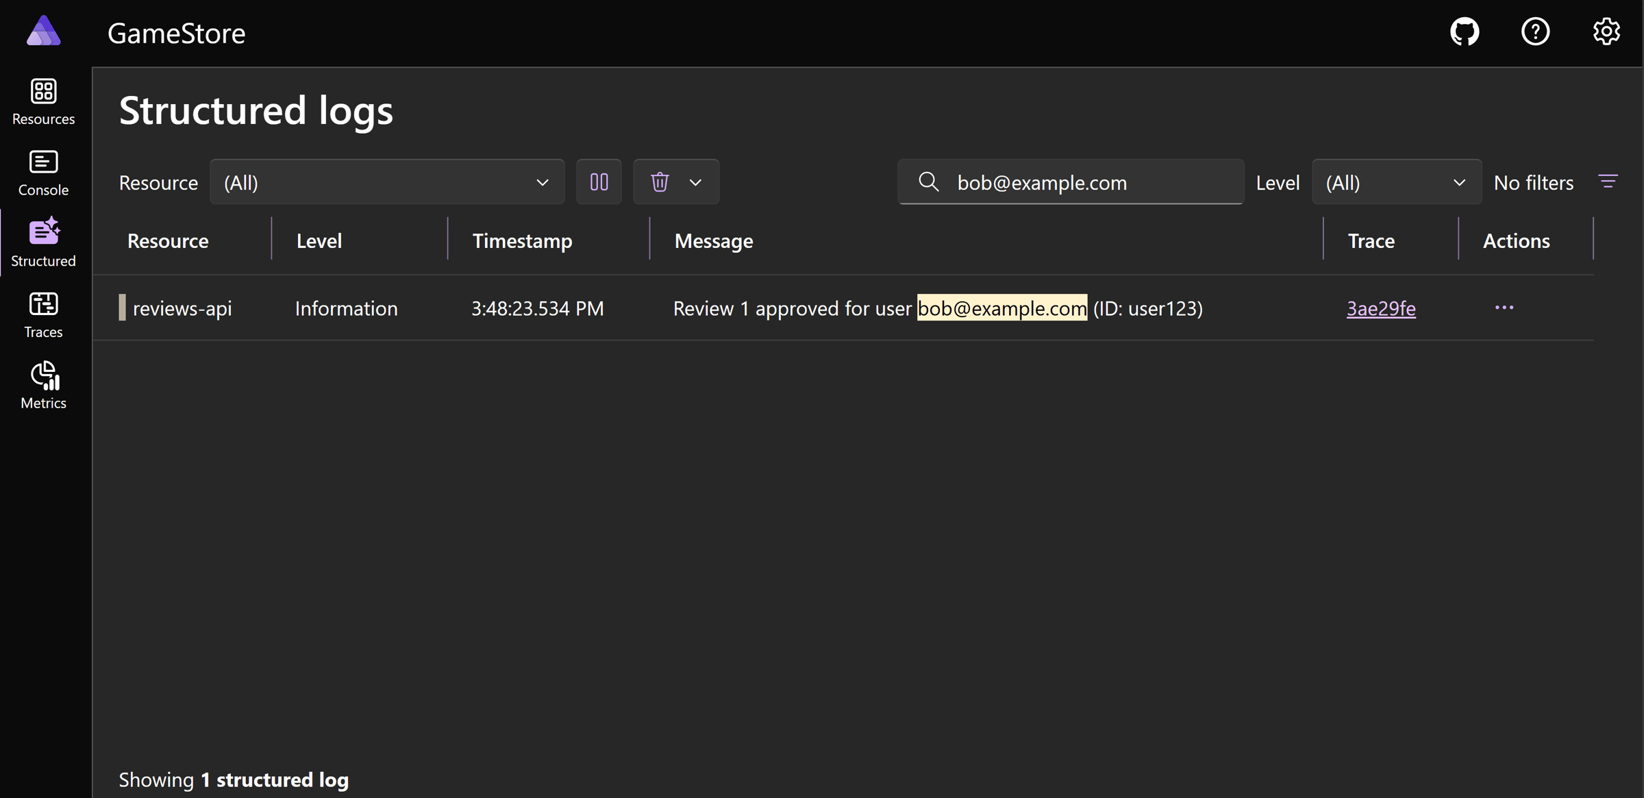Expand the remove logs chevron
Image resolution: width=1644 pixels, height=798 pixels.
pos(696,182)
